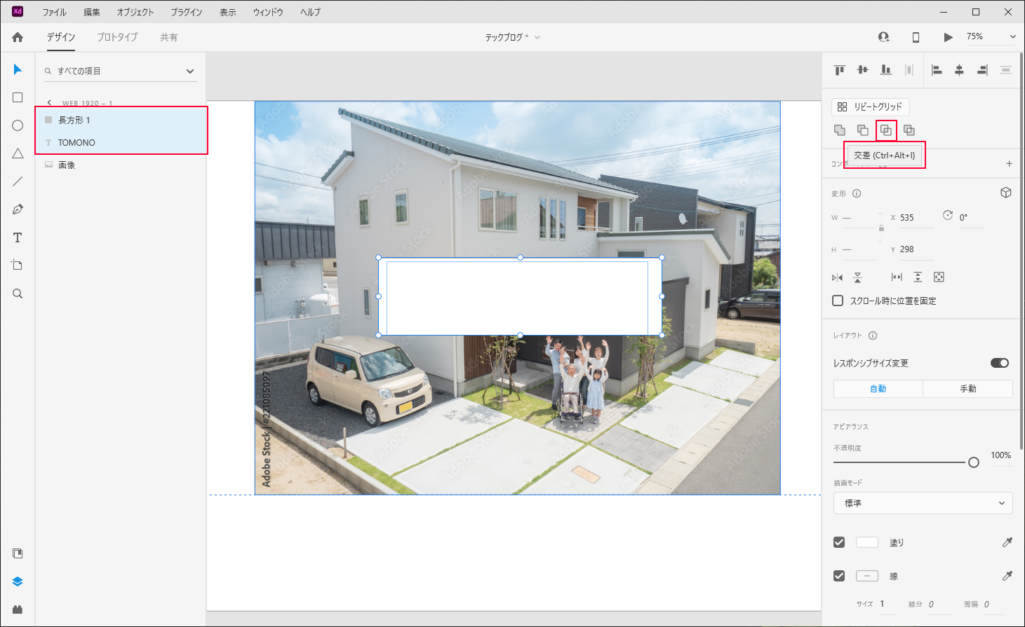Image resolution: width=1025 pixels, height=627 pixels.
Task: Click the intersect boolean operation icon
Action: pos(886,130)
